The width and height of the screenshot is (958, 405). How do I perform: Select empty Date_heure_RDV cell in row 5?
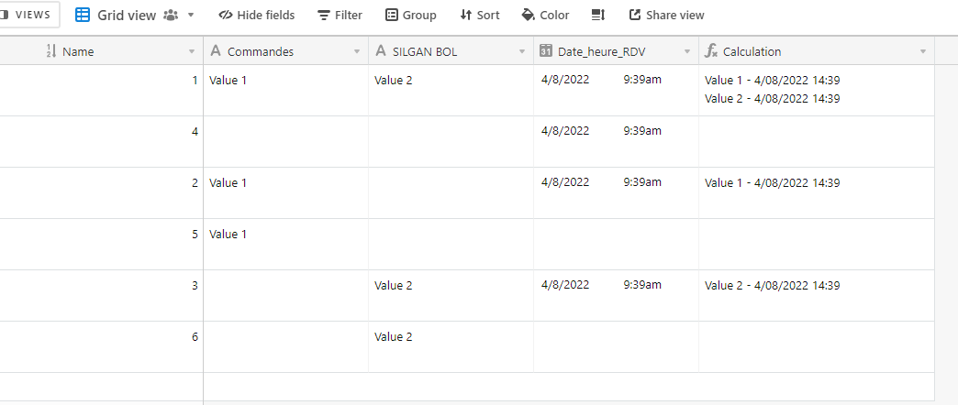tap(616, 244)
